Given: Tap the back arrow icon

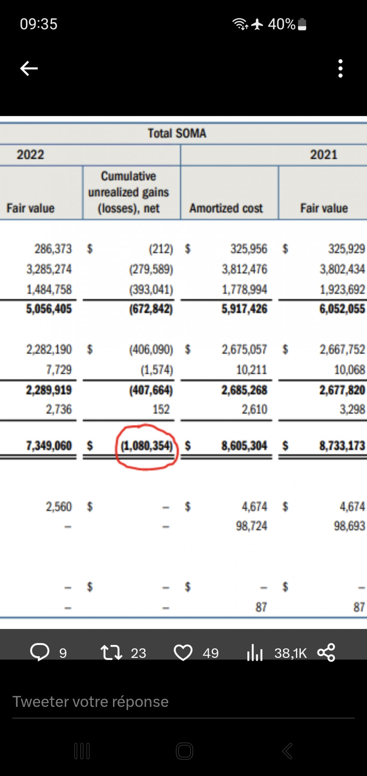Looking at the screenshot, I should (x=29, y=68).
